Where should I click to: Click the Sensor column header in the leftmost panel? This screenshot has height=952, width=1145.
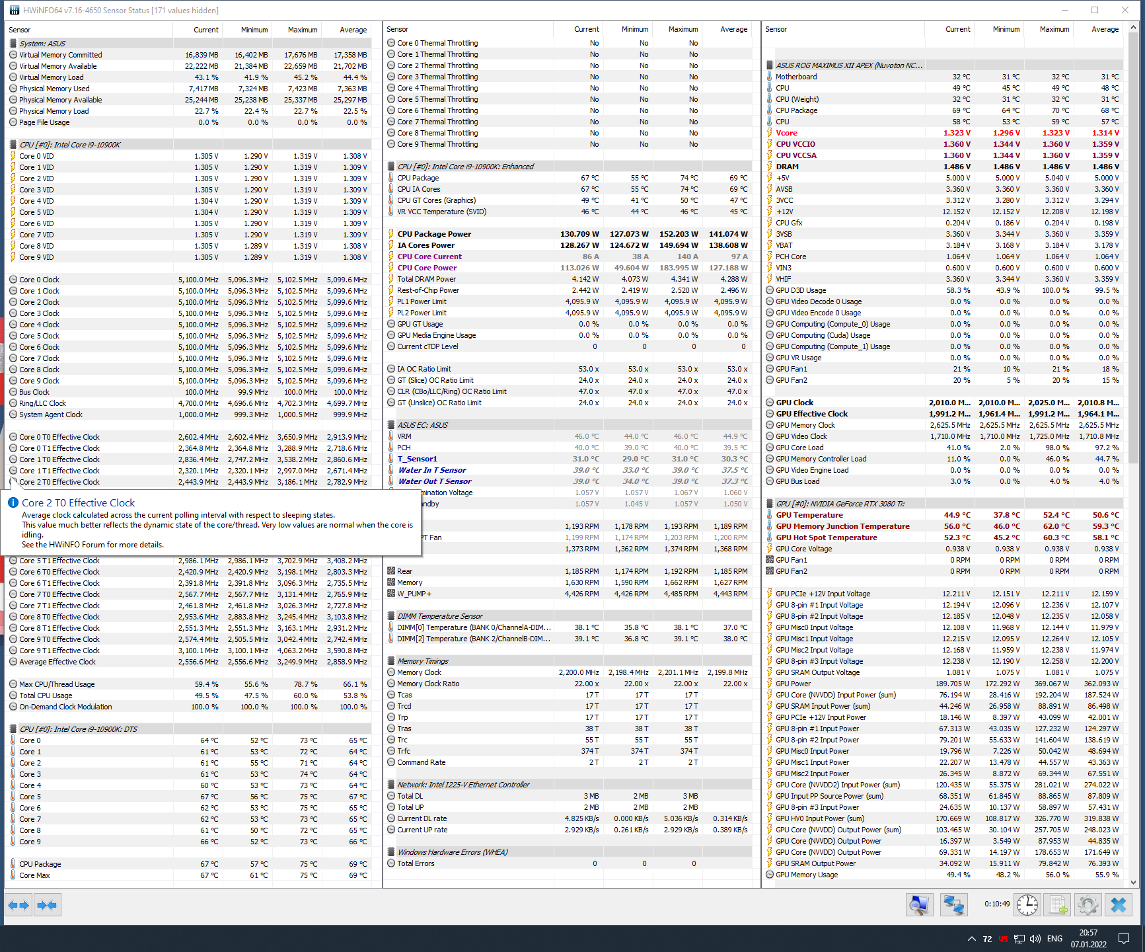(x=89, y=30)
